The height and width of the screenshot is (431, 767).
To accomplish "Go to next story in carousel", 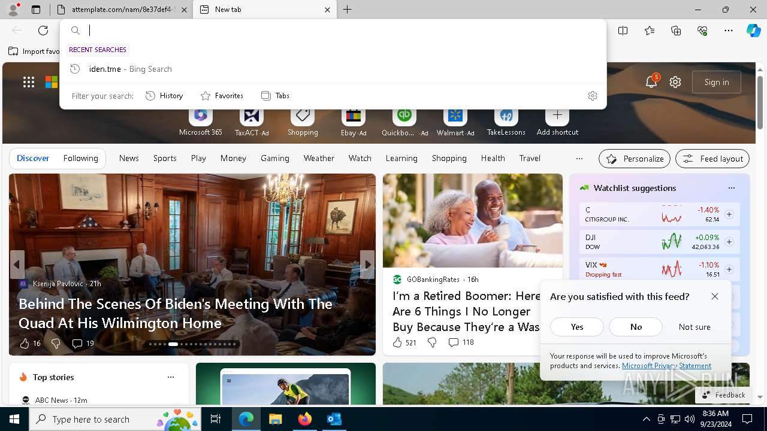I will tap(368, 265).
